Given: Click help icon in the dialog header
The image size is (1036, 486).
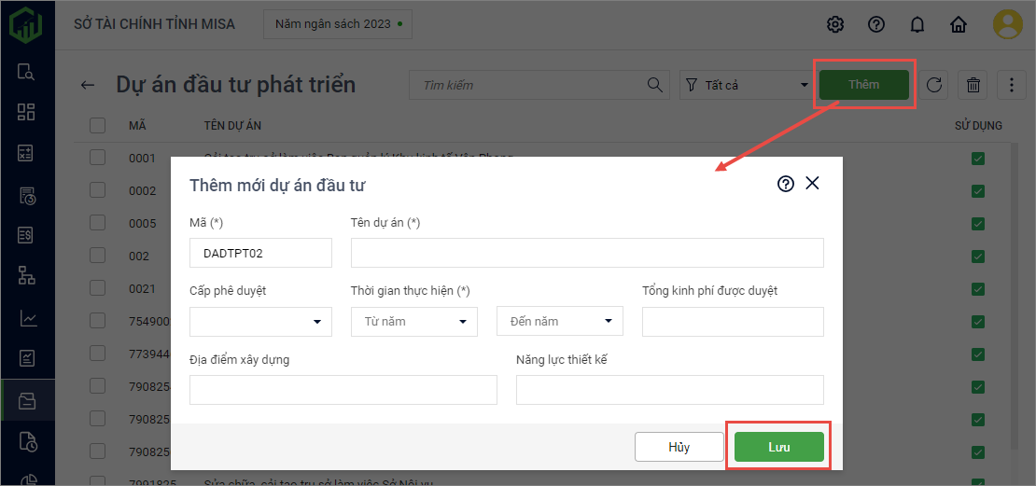Looking at the screenshot, I should pos(785,184).
